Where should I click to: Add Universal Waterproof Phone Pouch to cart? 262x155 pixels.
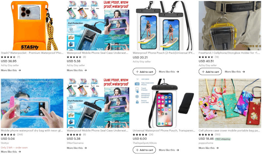coord(144,150)
